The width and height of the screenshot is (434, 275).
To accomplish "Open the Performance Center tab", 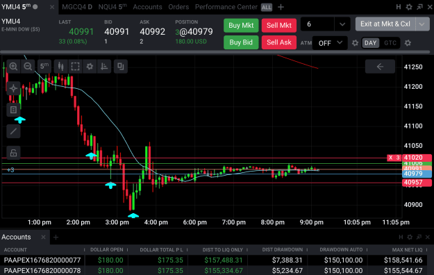I will tap(226, 7).
